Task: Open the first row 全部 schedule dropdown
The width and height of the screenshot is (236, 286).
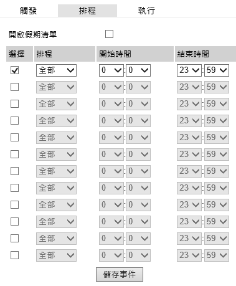Action: tap(56, 70)
